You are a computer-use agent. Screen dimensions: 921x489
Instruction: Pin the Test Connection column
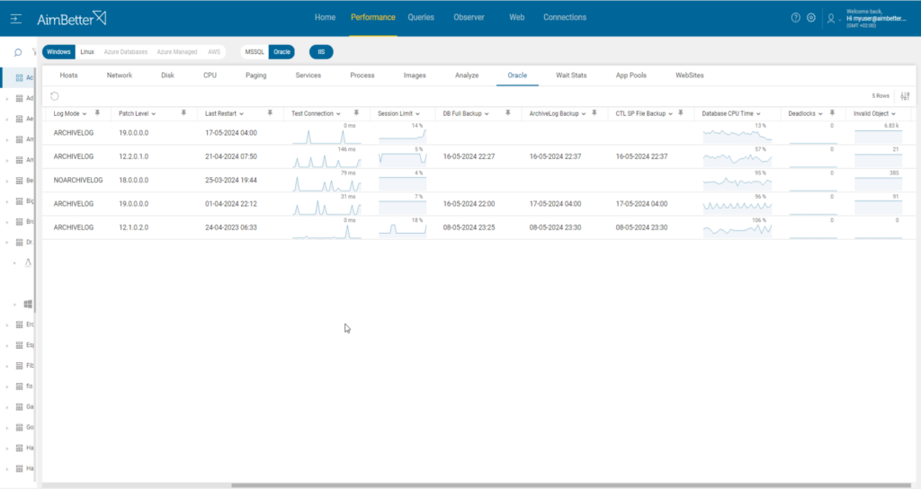[356, 112]
